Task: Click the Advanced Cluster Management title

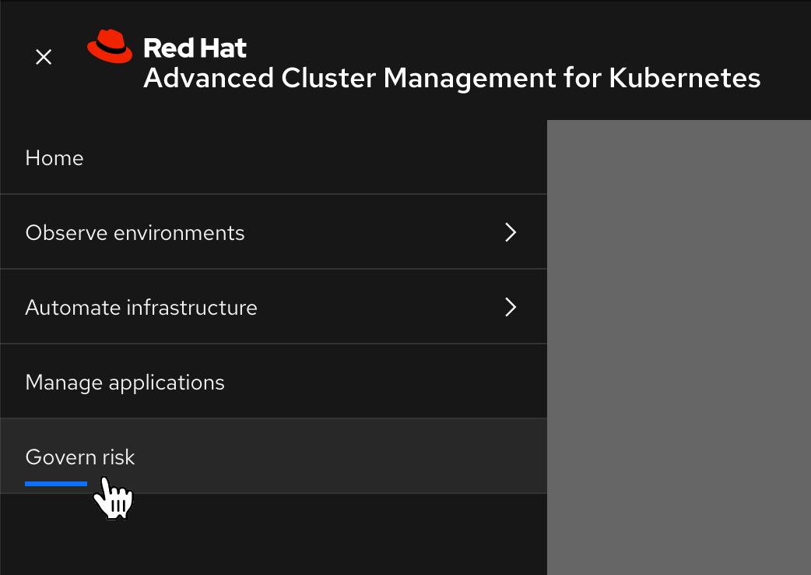Action: 451,78
